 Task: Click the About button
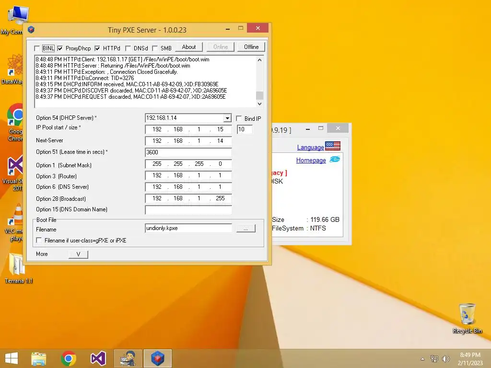click(189, 47)
